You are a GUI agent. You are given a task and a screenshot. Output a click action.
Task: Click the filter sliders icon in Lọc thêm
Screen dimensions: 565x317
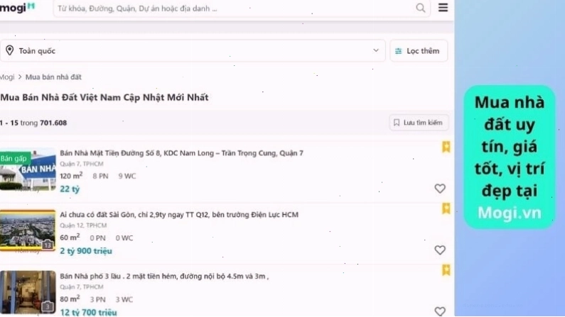(398, 51)
